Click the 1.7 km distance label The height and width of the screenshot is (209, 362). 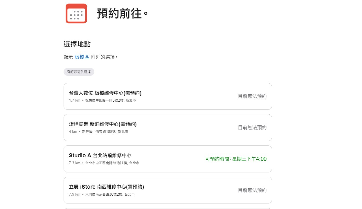point(75,100)
